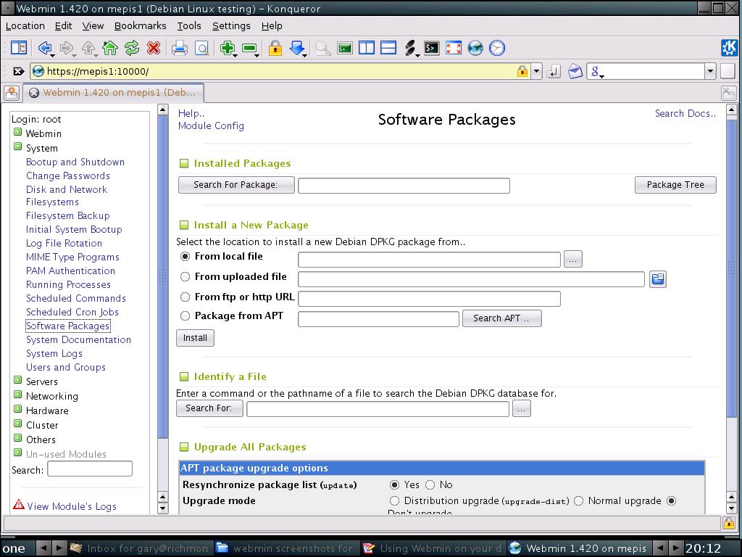Click the Search For Package button
This screenshot has height=557, width=742.
pos(236,185)
